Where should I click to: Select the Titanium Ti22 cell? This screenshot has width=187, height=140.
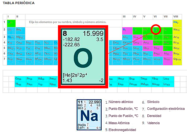39,43
